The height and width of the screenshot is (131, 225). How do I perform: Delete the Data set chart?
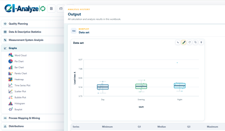(201, 42)
